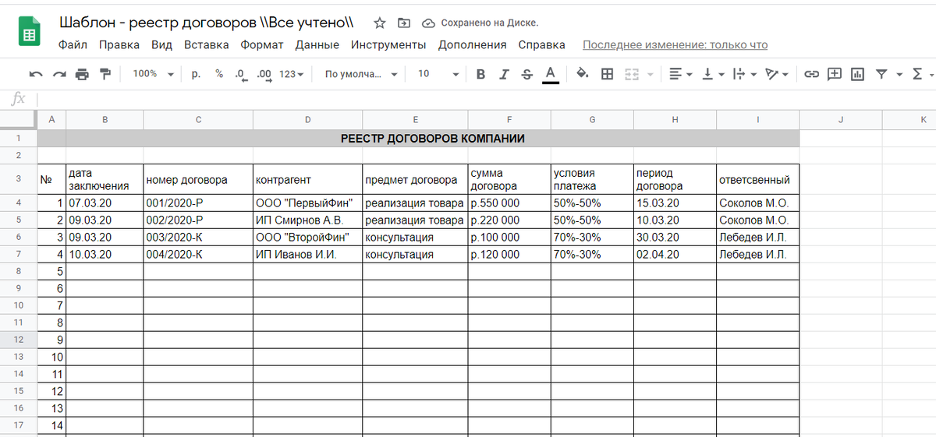The height and width of the screenshot is (437, 936).
Task: Print the spreadsheet
Action: point(82,74)
